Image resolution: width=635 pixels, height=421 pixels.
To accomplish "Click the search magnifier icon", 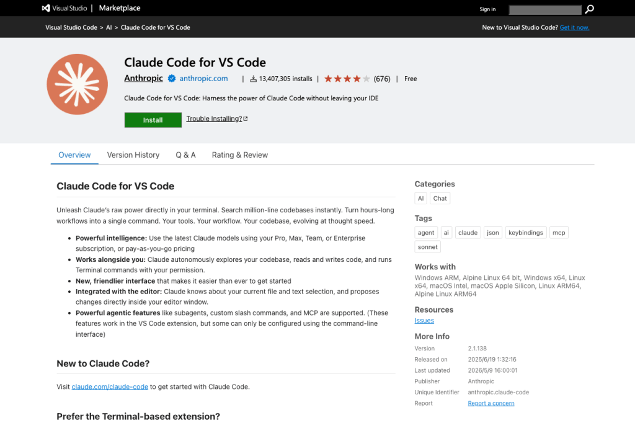I will coord(590,9).
